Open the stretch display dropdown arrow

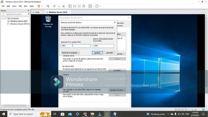(x=100, y=6)
